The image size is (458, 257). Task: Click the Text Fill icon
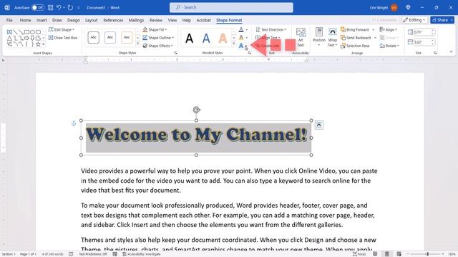241,29
